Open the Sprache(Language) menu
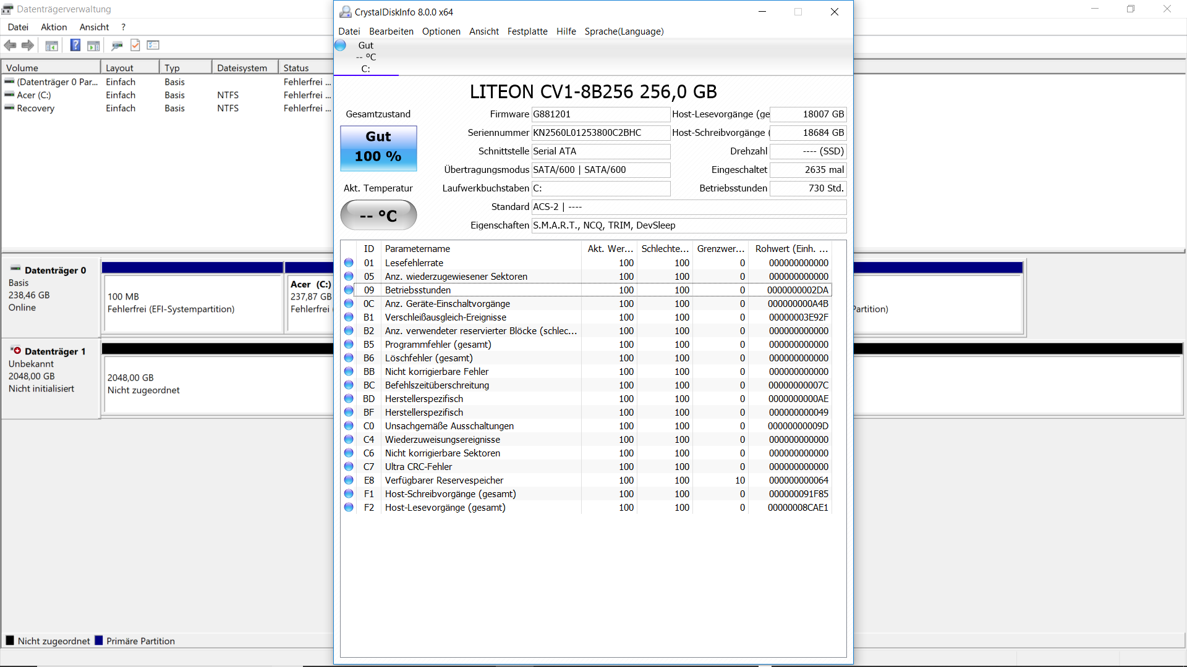 [624, 31]
